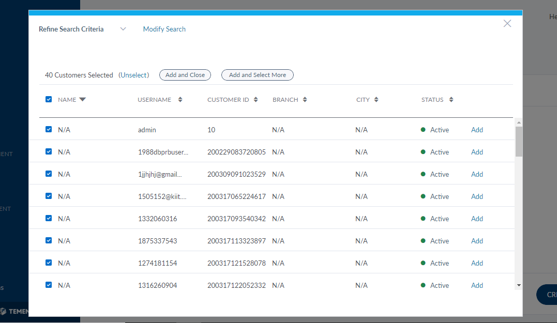
Task: Click scrollbar up arrow in customer list
Action: tap(519, 122)
